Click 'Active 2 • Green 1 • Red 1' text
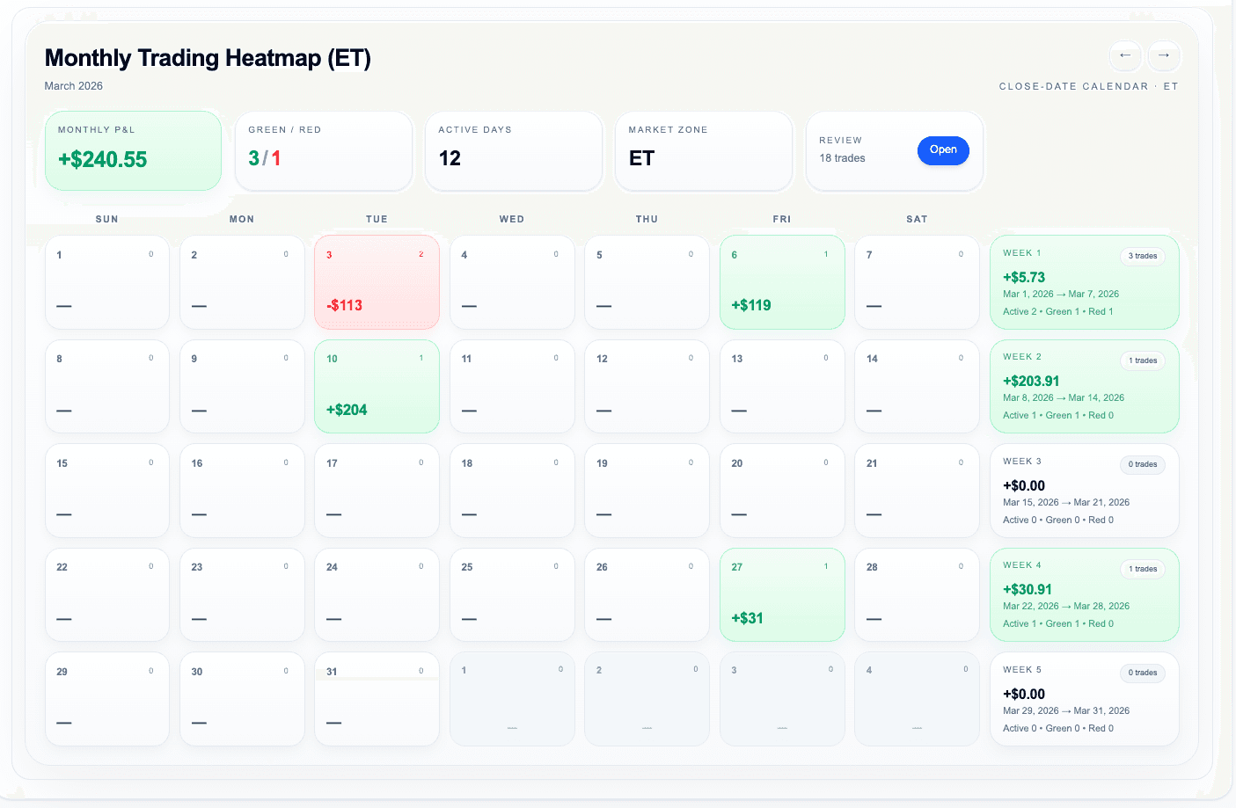The height and width of the screenshot is (808, 1236). pyautogui.click(x=1058, y=311)
